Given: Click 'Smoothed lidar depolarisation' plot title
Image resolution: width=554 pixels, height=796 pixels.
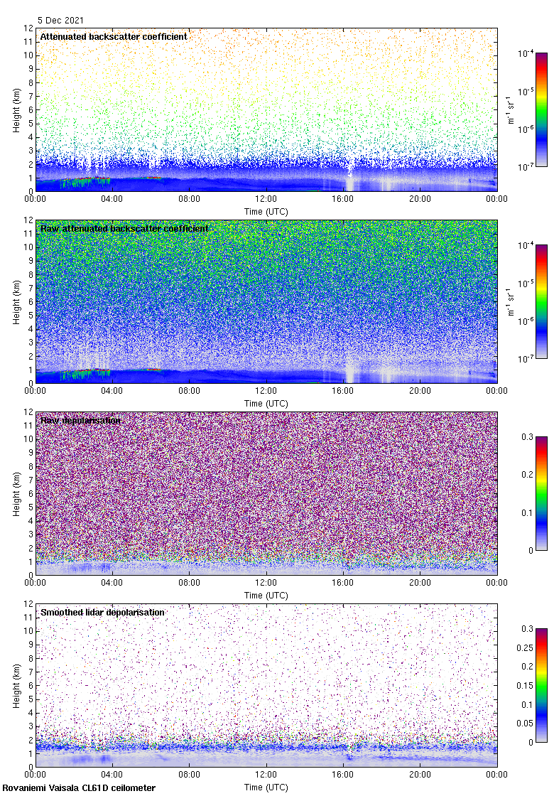Looking at the screenshot, I should [x=102, y=612].
